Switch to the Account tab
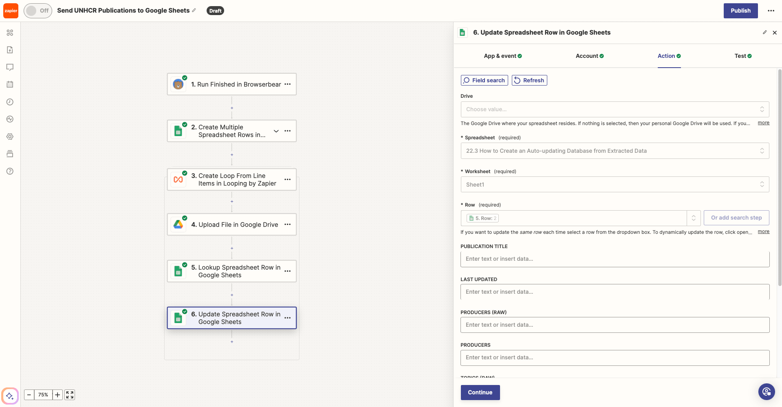Viewport: 782px width, 407px height. click(590, 56)
